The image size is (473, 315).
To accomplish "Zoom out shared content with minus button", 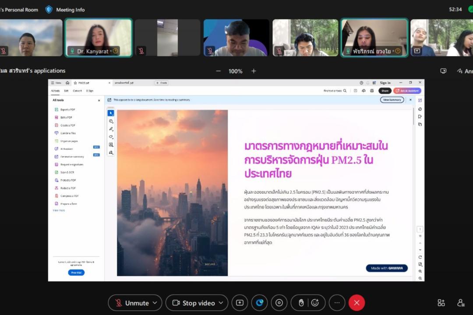I will click(x=219, y=71).
